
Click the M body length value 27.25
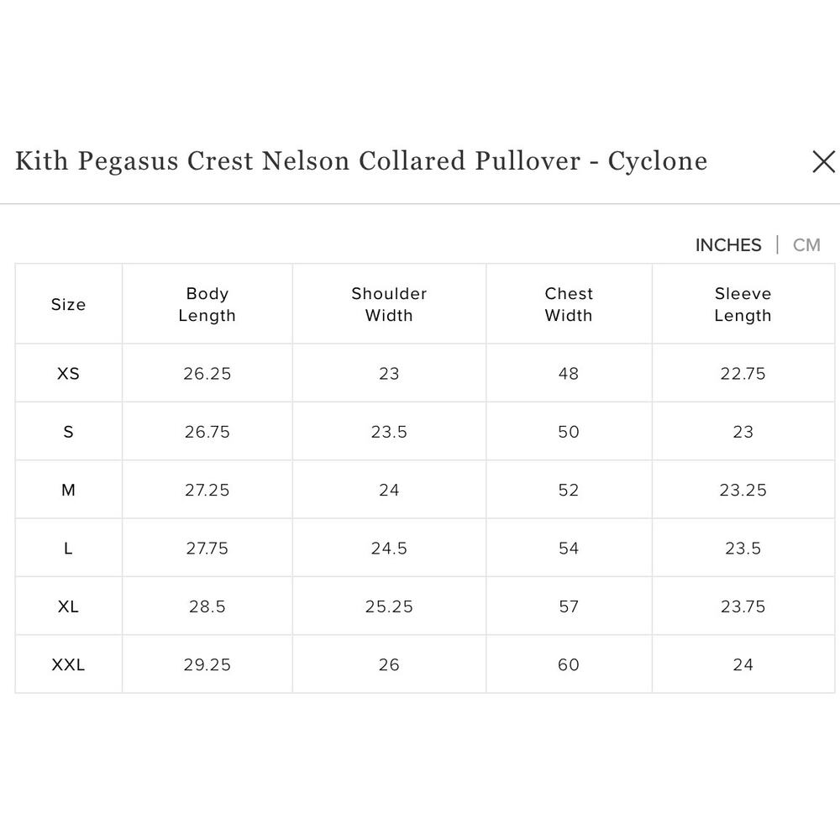pos(207,490)
